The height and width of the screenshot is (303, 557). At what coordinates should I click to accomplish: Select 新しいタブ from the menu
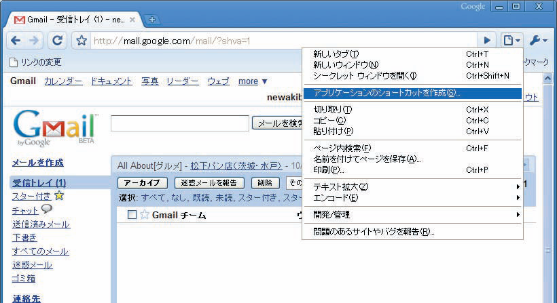tap(412, 54)
